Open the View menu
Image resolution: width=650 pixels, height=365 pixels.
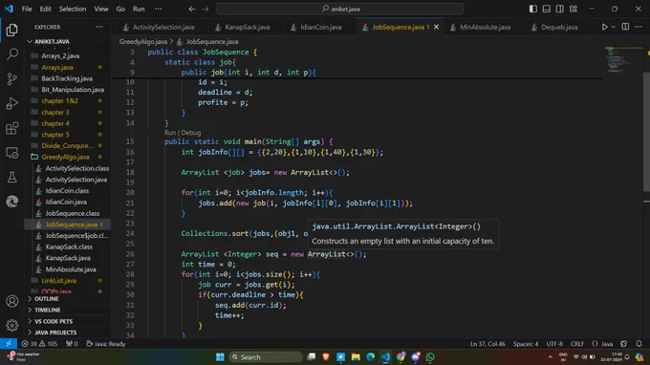click(x=101, y=9)
